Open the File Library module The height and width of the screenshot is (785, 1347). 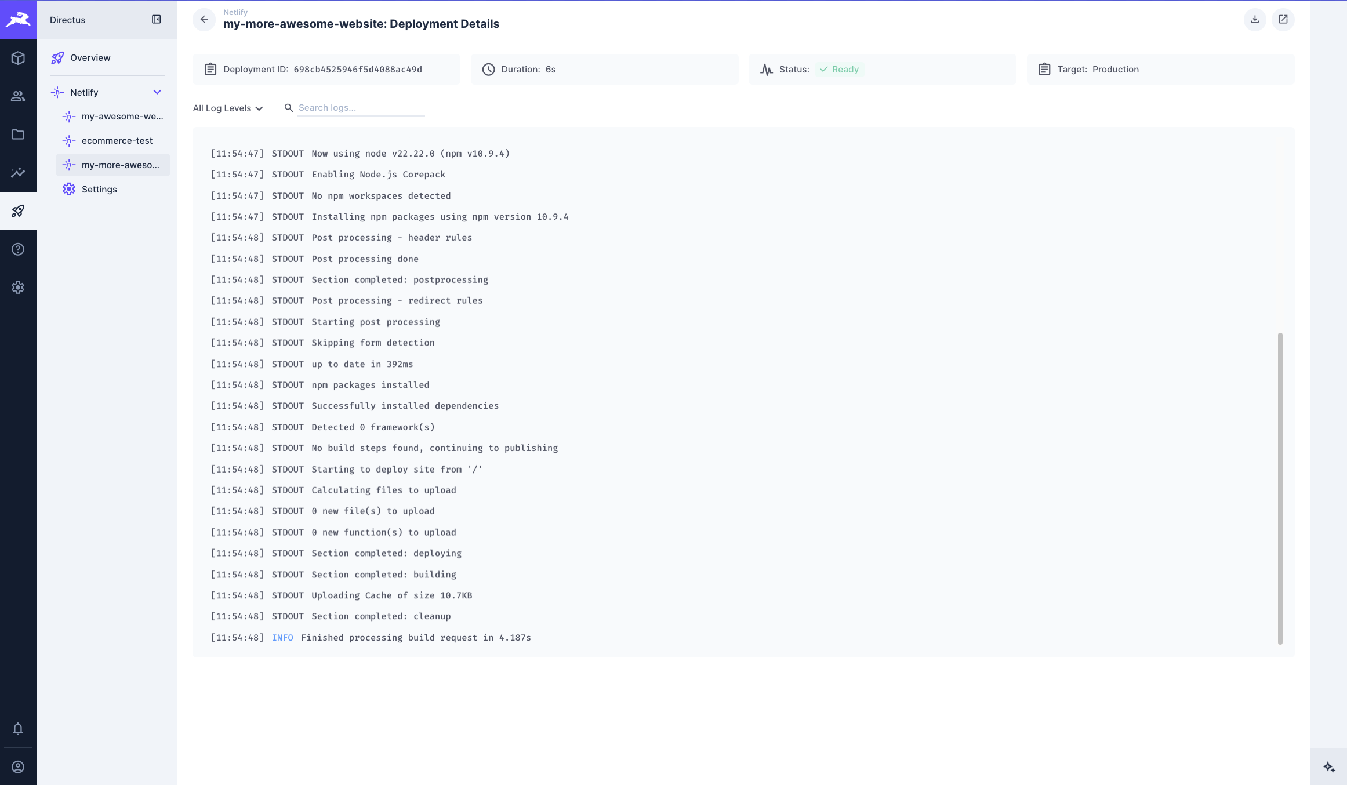(18, 135)
